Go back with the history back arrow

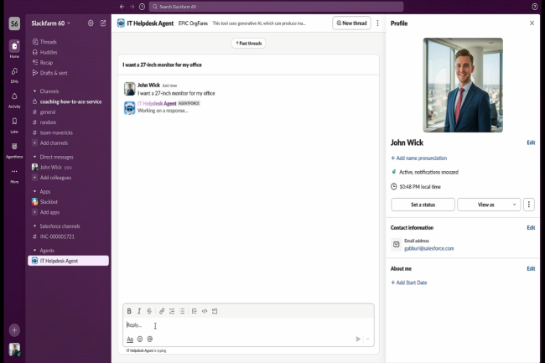point(122,7)
